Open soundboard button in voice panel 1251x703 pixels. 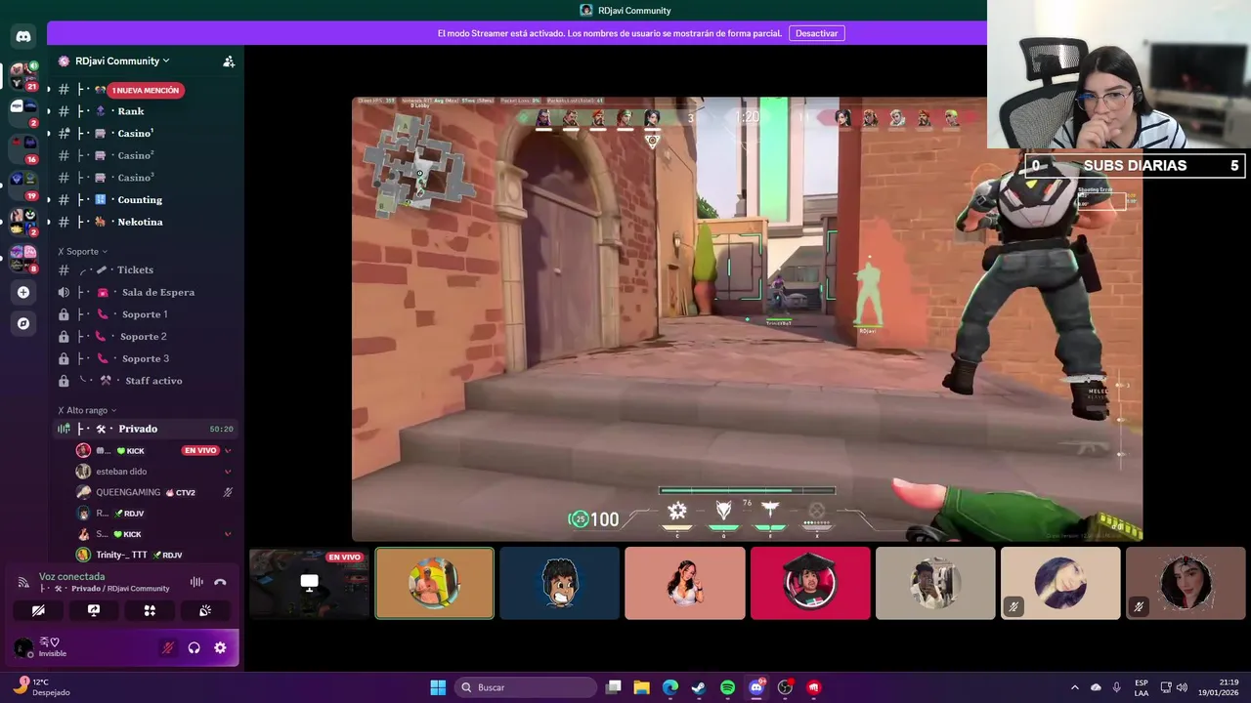click(205, 610)
